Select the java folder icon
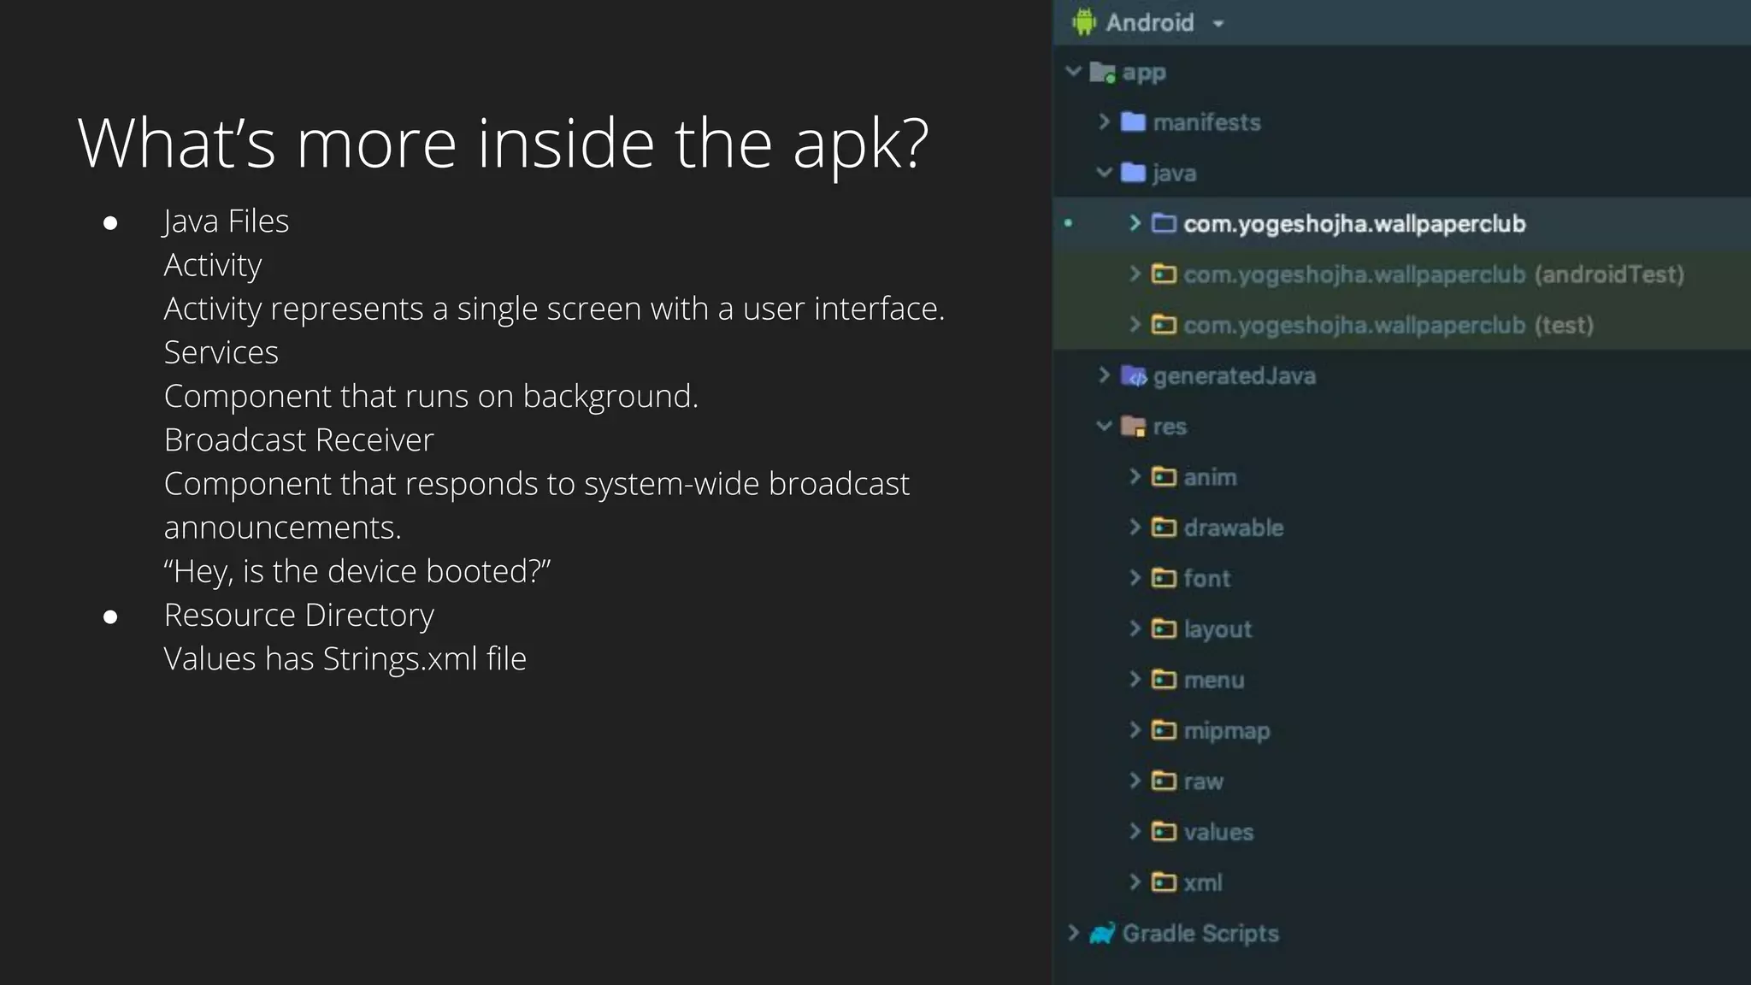This screenshot has width=1751, height=985. [1134, 173]
